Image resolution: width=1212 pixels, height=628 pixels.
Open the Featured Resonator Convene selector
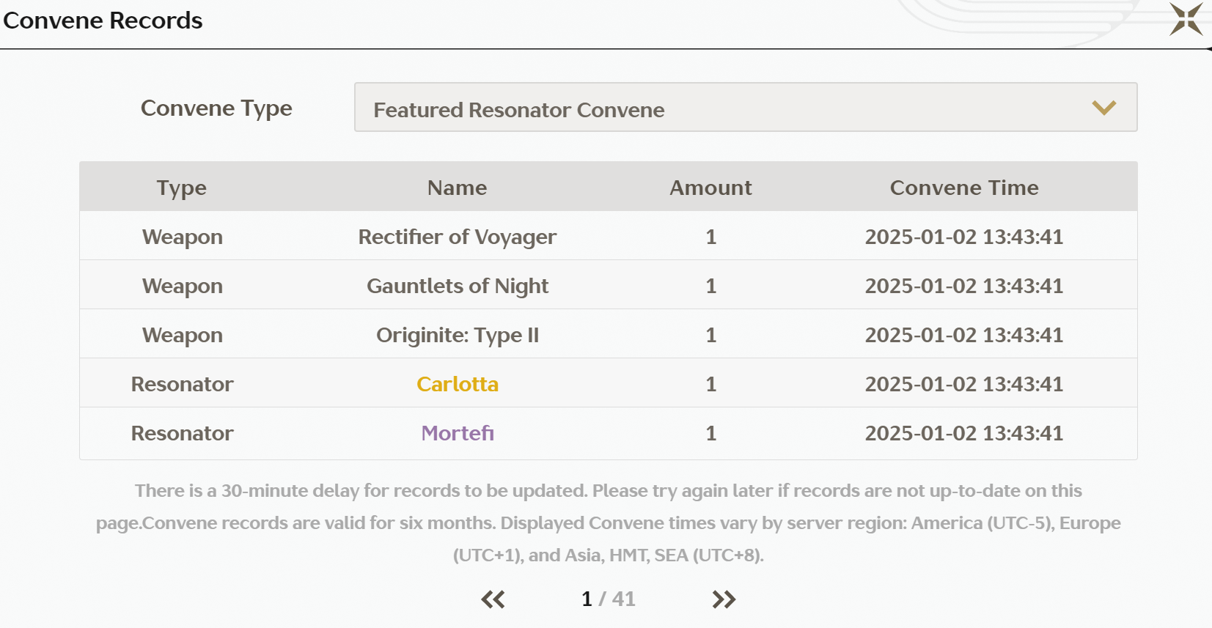click(x=746, y=107)
